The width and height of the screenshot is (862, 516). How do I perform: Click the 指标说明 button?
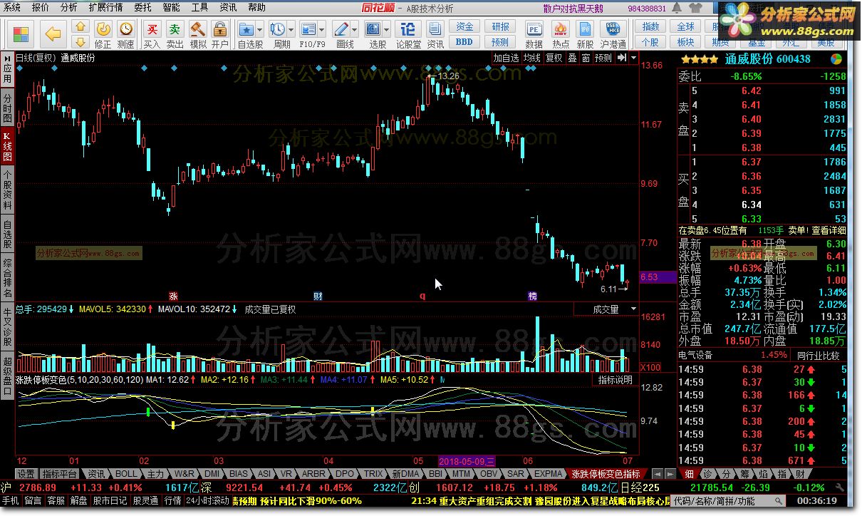tap(615, 380)
